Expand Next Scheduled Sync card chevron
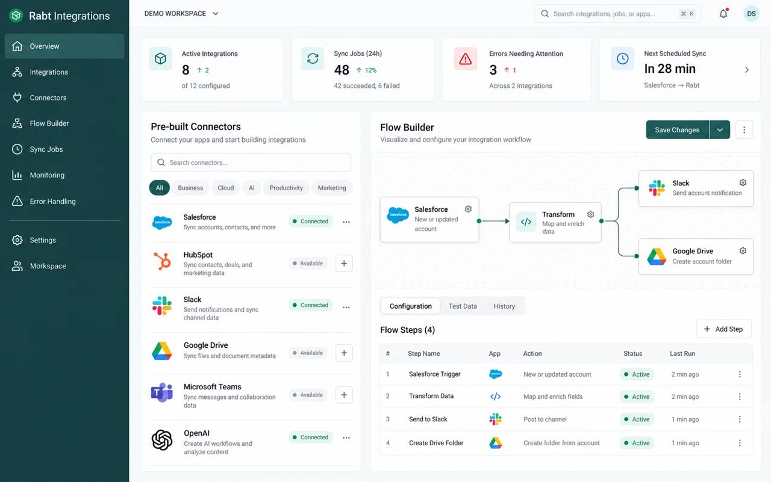This screenshot has height=482, width=771. [747, 70]
